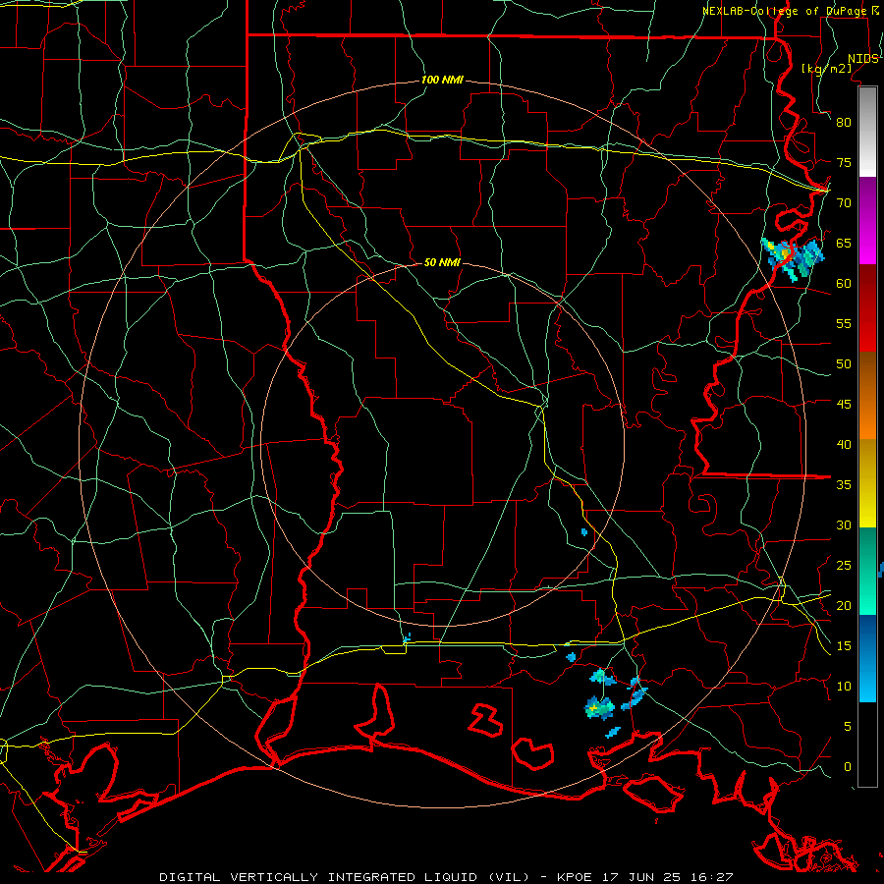Click the 60 value on VIL scale
The image size is (884, 884).
tap(844, 284)
